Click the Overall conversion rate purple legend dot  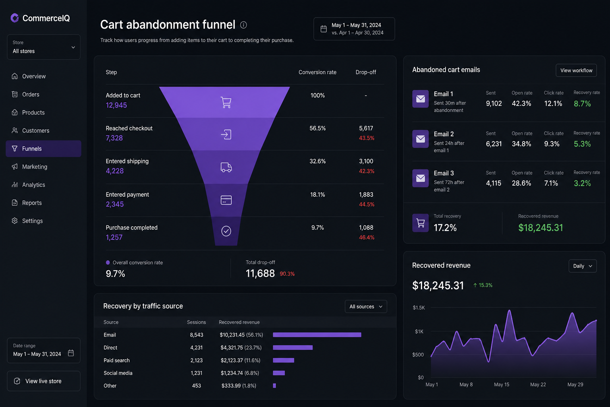[108, 262]
